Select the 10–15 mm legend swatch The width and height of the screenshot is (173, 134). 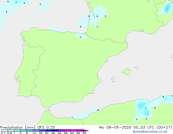click(x=36, y=130)
